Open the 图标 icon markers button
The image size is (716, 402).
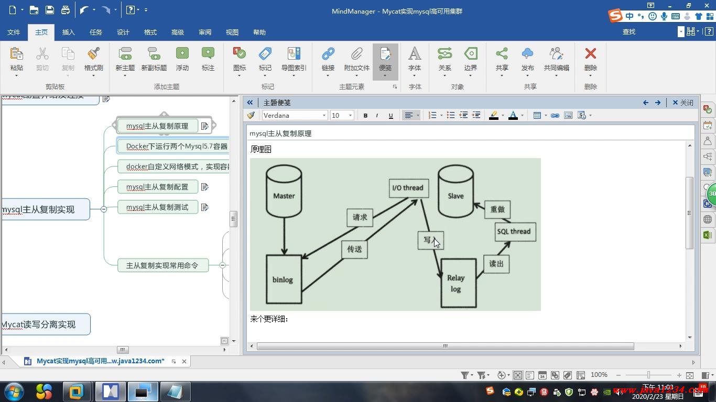click(x=240, y=54)
